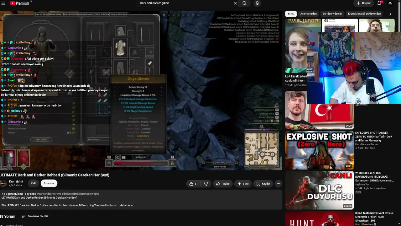This screenshot has height=226, width=401.
Task: Visit the Şeyhmus Tun channel
Action: pyautogui.click(x=362, y=184)
